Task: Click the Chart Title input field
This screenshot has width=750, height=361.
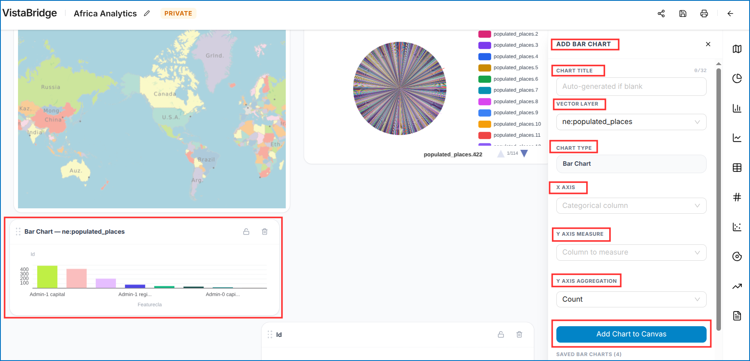Action: click(631, 87)
